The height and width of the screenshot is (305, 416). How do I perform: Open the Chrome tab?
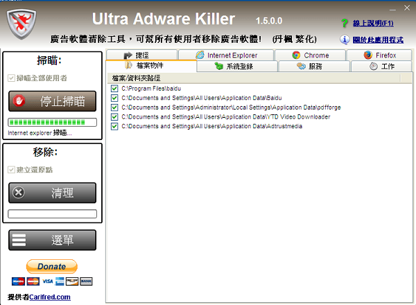310,55
